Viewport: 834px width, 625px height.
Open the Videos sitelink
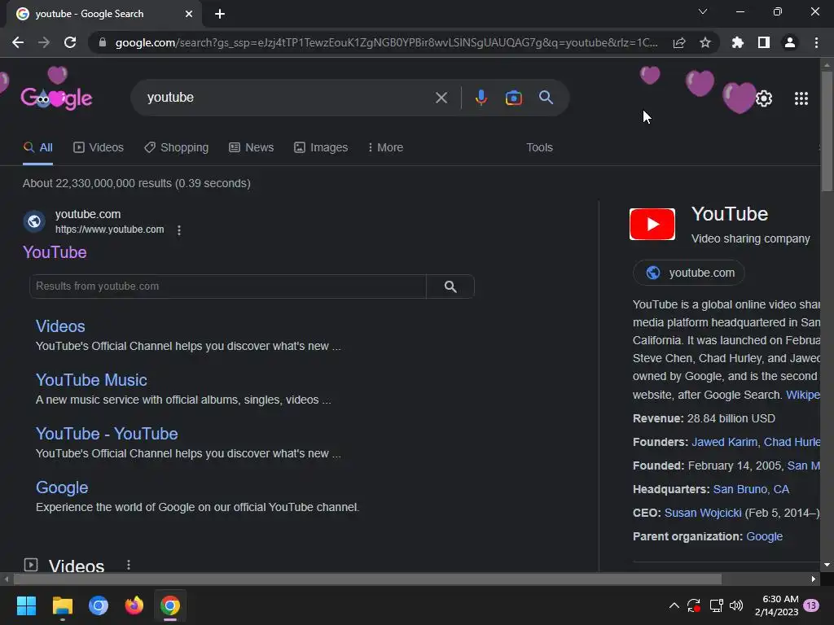pos(60,326)
